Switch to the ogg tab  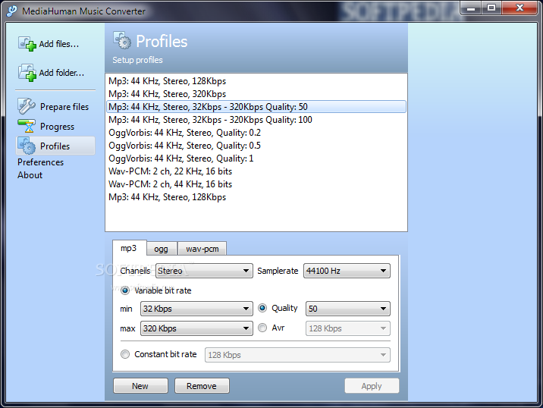[162, 249]
